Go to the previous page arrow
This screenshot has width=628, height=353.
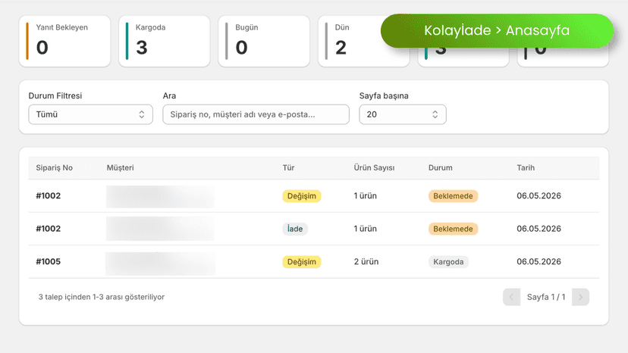pyautogui.click(x=511, y=297)
